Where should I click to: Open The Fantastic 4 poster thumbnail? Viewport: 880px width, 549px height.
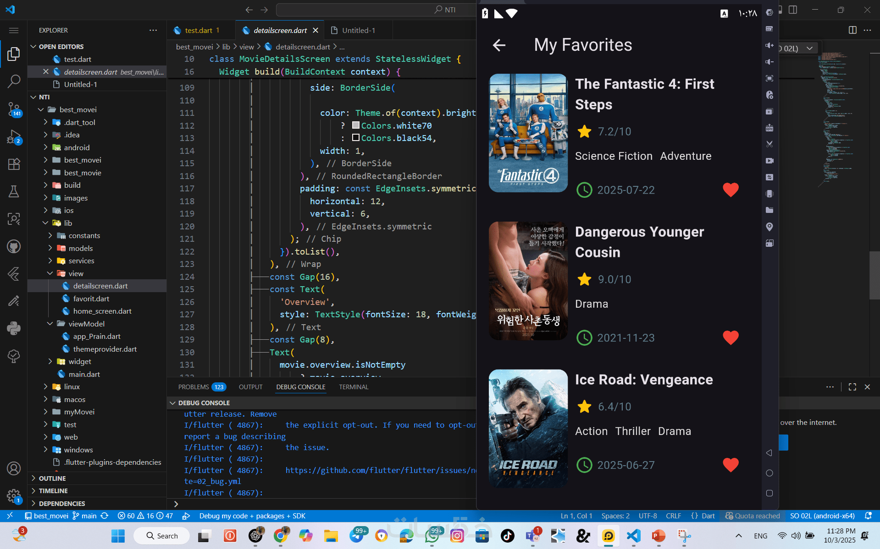528,133
